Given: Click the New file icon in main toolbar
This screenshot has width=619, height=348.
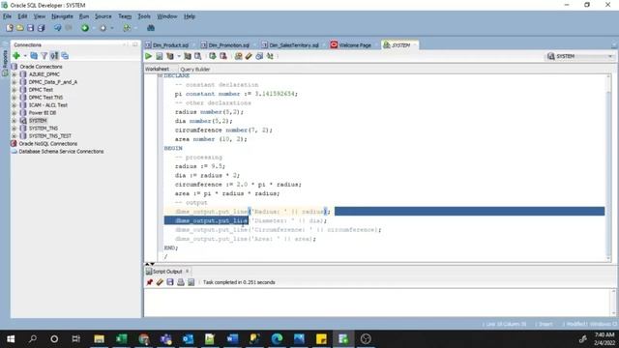Looking at the screenshot, I should coord(10,28).
